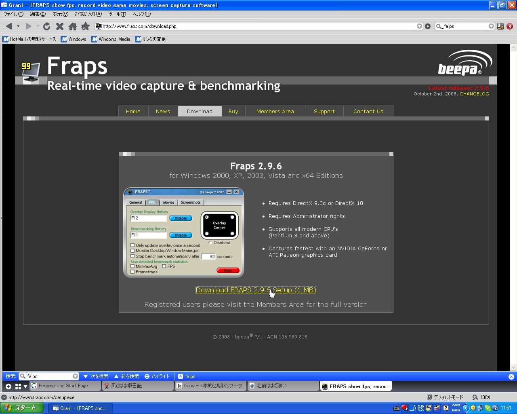Open the toolbar search box dropdown arrow
The image size is (517, 414).
(x=491, y=26)
